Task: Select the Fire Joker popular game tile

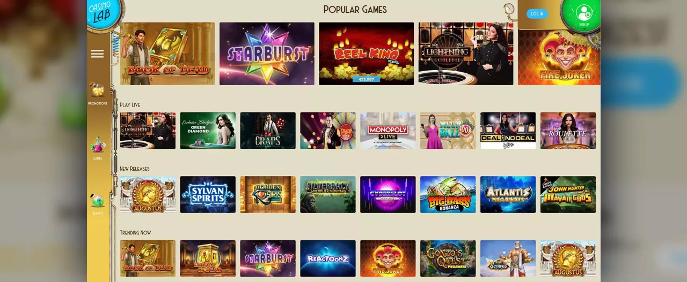Action: coord(559,57)
